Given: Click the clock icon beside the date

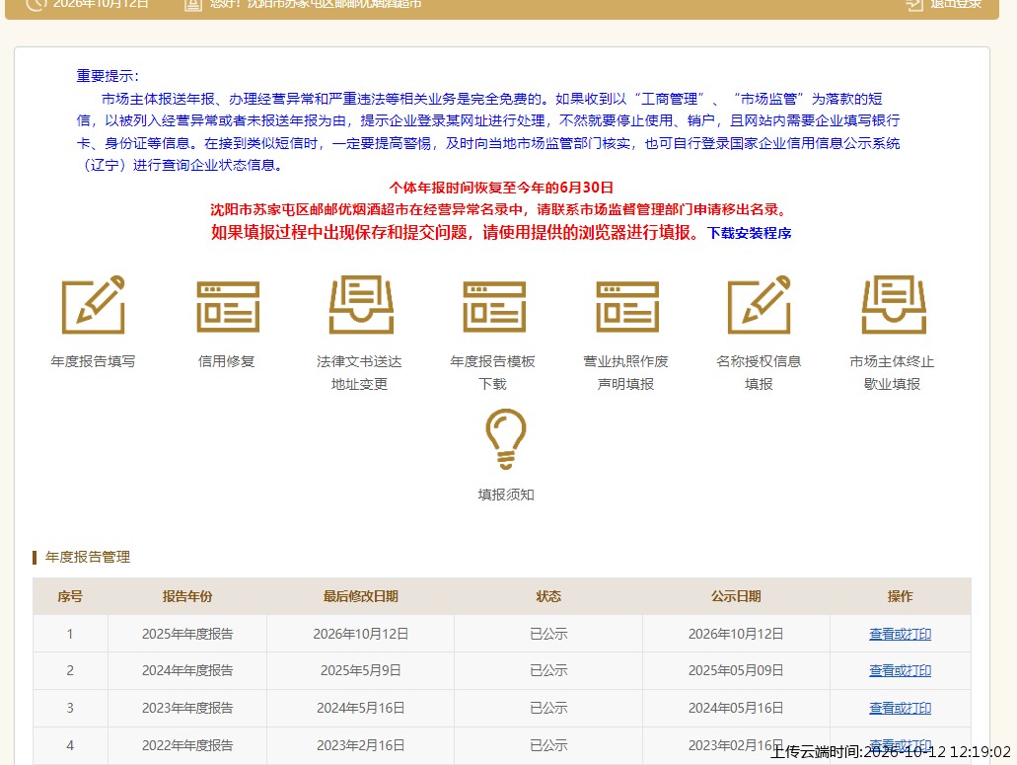Looking at the screenshot, I should pos(37,4).
